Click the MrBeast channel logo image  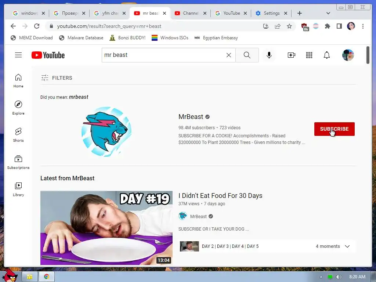pyautogui.click(x=106, y=132)
